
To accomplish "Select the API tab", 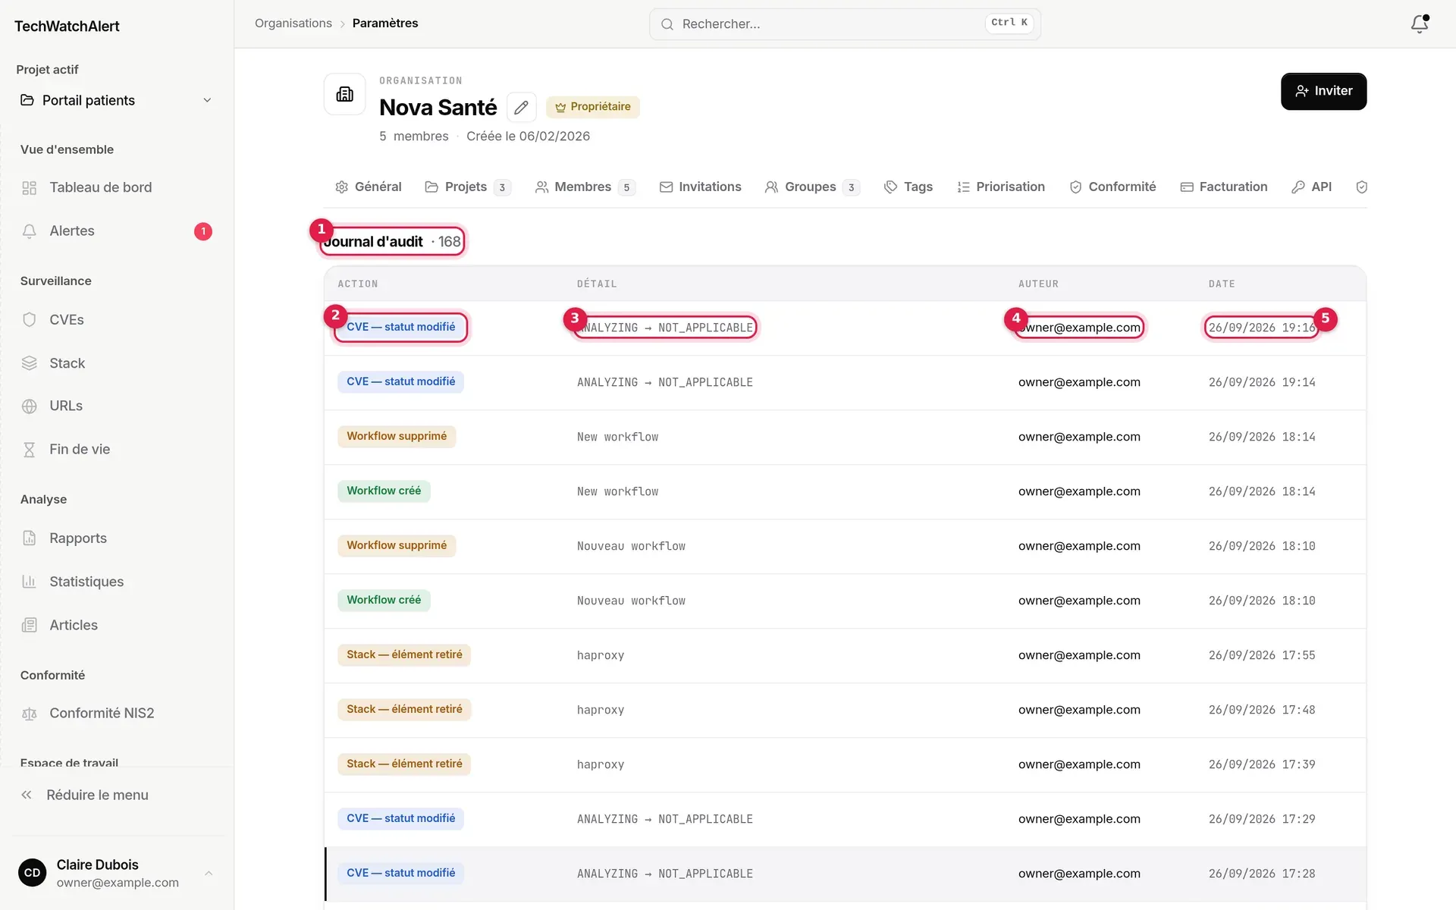I will [x=1312, y=187].
